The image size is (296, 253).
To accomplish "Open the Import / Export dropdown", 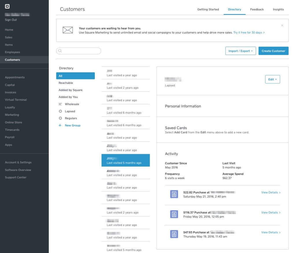I will 240,51.
